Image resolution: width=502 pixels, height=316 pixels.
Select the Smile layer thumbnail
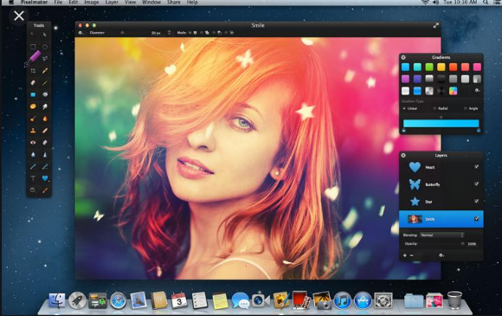coord(415,219)
